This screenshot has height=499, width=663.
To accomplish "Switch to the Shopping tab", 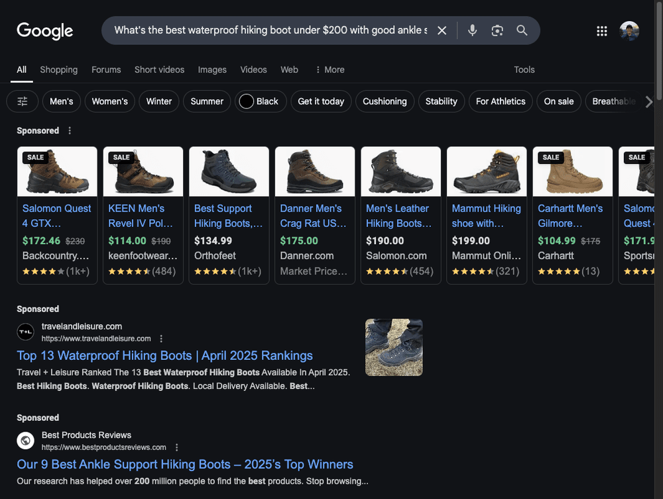I will [59, 69].
